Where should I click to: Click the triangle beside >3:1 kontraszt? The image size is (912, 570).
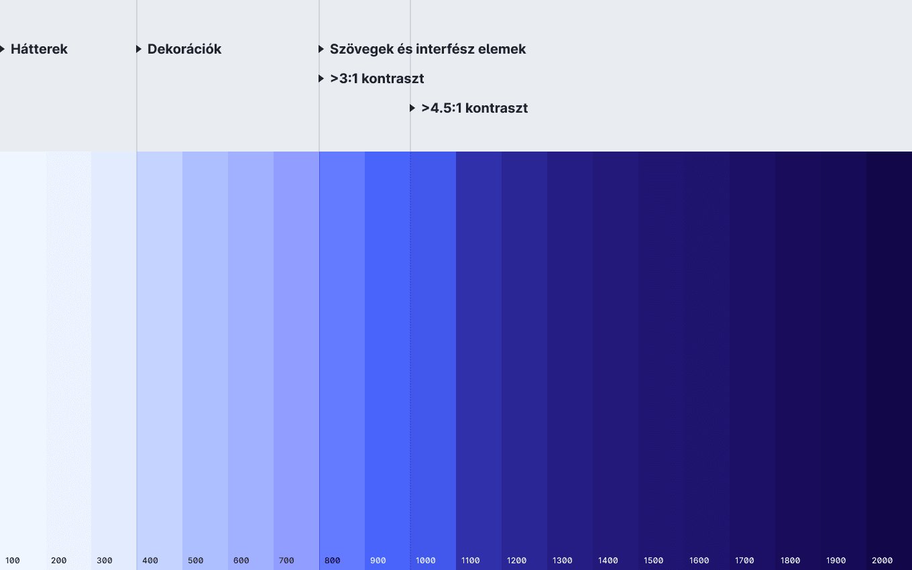pyautogui.click(x=321, y=78)
